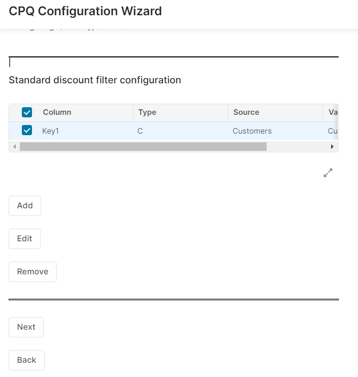The image size is (358, 377).
Task: Go to the Next wizard step
Action: coord(26,327)
